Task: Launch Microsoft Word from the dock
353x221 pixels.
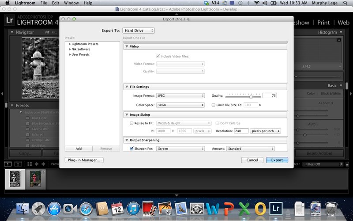Action: [213, 209]
